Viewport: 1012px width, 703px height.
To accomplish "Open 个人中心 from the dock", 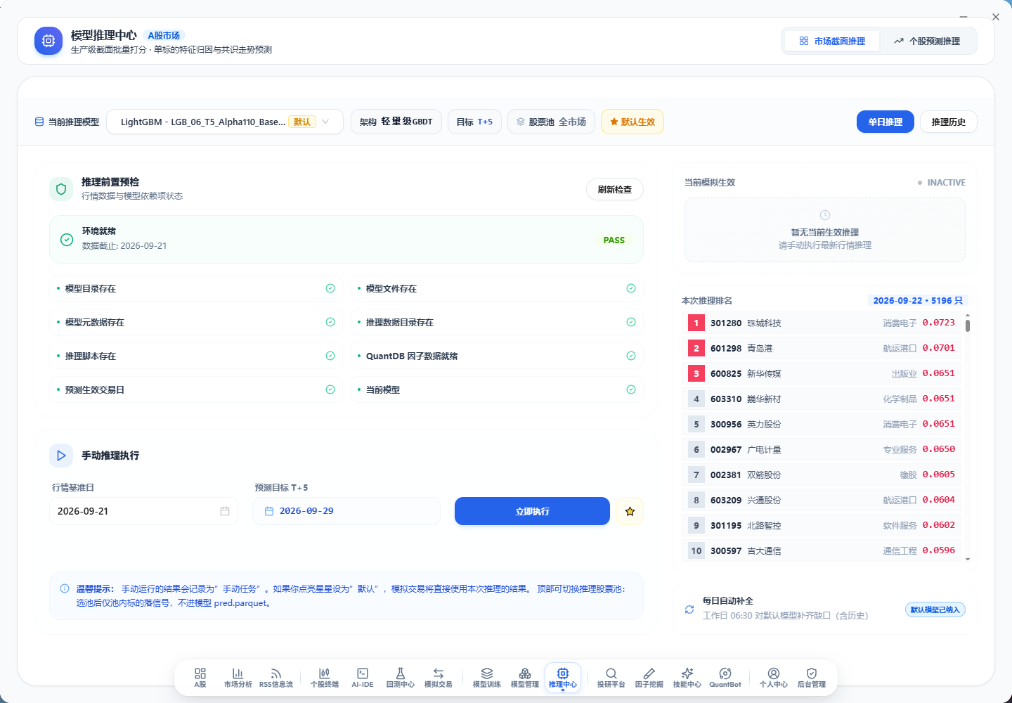I will point(774,678).
